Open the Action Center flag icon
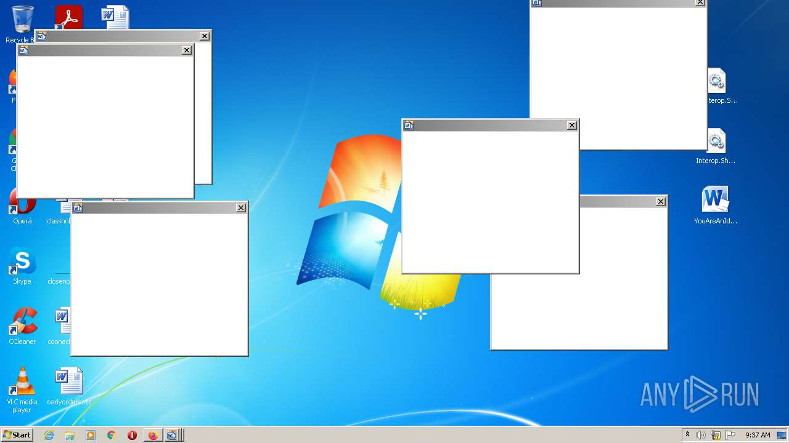 click(730, 435)
